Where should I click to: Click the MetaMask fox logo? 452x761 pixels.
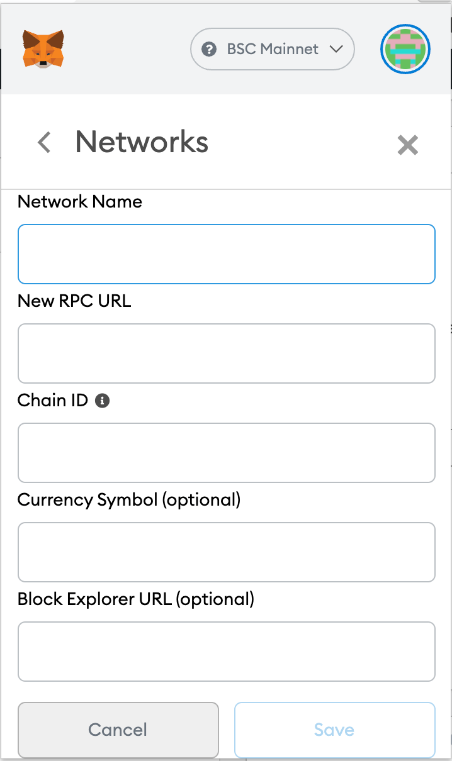coord(44,49)
